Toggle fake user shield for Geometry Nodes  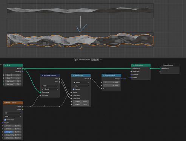tap(92, 60)
